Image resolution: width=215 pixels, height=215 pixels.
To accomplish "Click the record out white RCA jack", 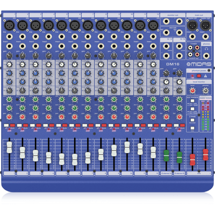I will [x=190, y=54].
